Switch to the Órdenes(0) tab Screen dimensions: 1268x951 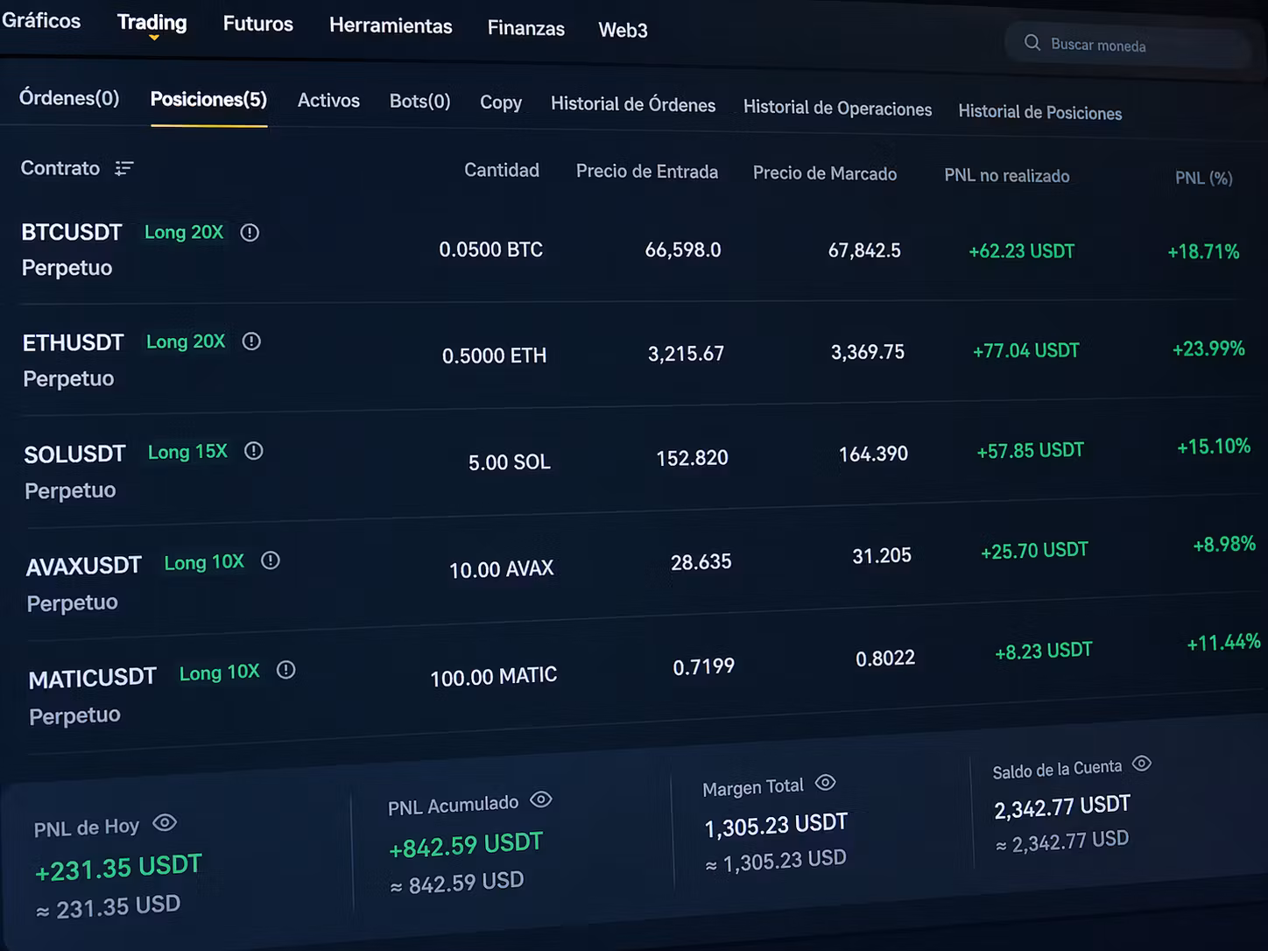[69, 98]
